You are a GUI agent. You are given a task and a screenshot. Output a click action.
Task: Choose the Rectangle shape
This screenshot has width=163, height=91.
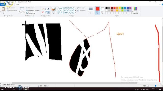pyautogui.click(x=66, y=8)
